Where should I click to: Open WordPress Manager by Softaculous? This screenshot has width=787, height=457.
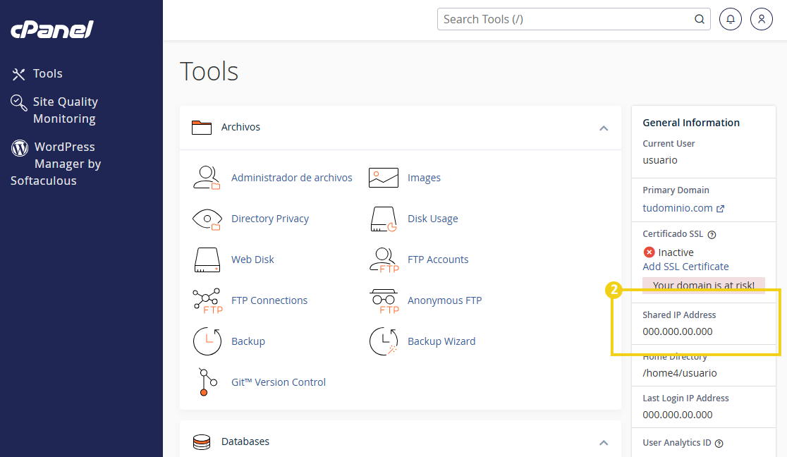coord(56,164)
